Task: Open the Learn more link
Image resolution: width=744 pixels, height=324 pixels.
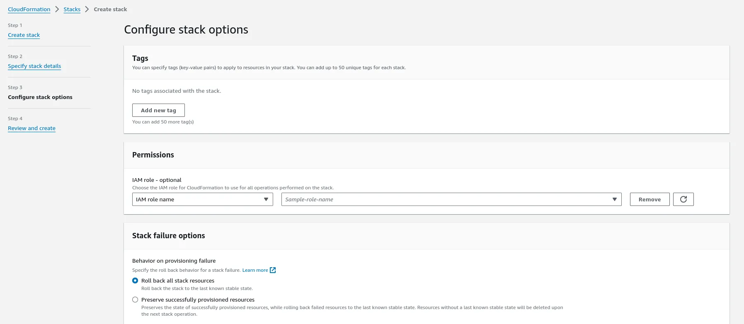Action: 255,270
